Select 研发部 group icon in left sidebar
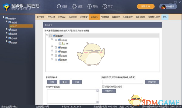The height and width of the screenshot is (108, 182). [10, 30]
